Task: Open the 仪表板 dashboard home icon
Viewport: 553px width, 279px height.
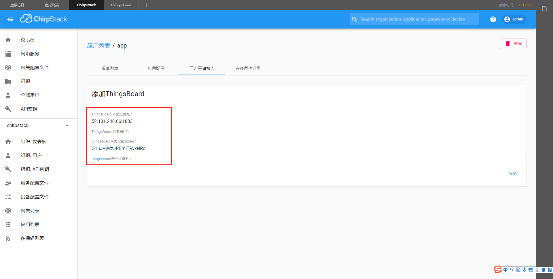Action: (8, 40)
